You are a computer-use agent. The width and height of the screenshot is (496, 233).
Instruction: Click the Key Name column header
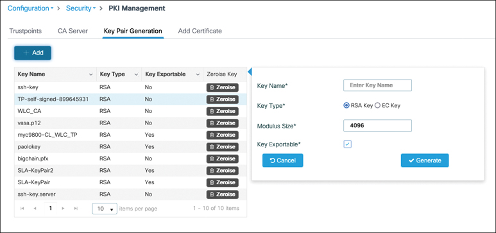31,74
